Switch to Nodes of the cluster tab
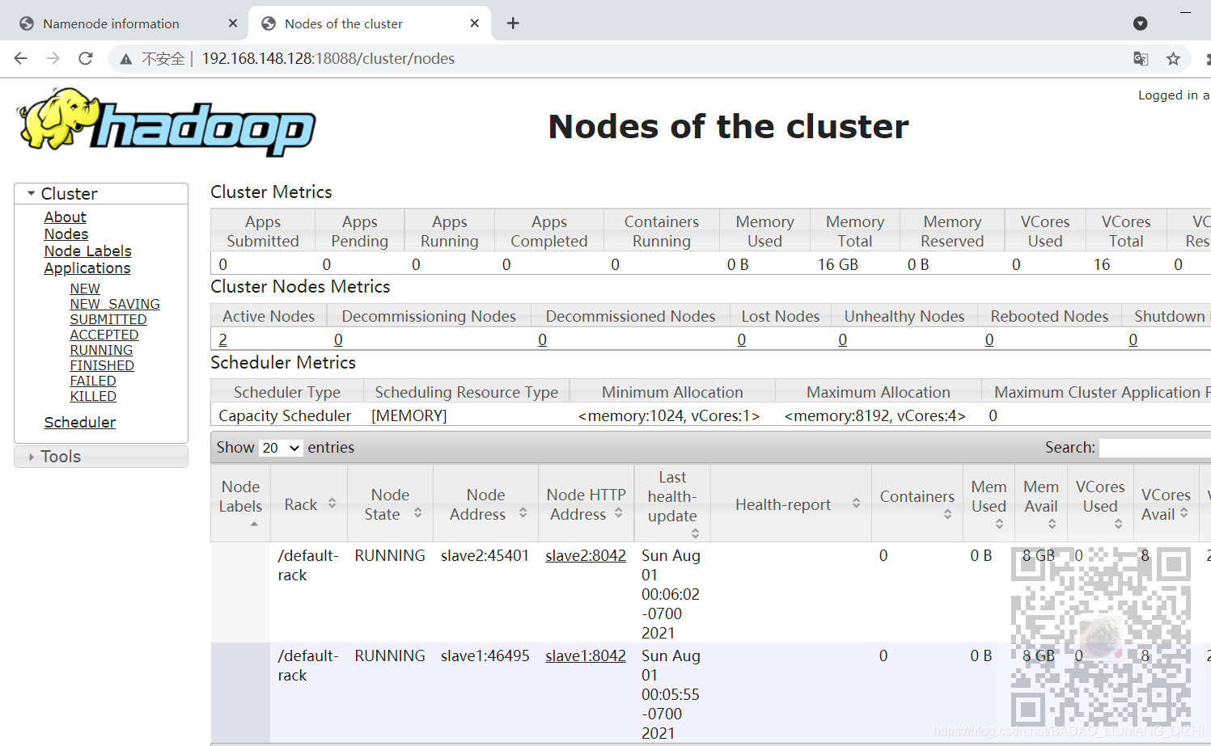The width and height of the screenshot is (1211, 746). pyautogui.click(x=343, y=23)
